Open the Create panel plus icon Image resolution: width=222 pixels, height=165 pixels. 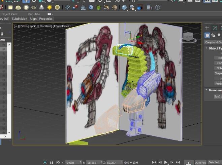point(207,28)
